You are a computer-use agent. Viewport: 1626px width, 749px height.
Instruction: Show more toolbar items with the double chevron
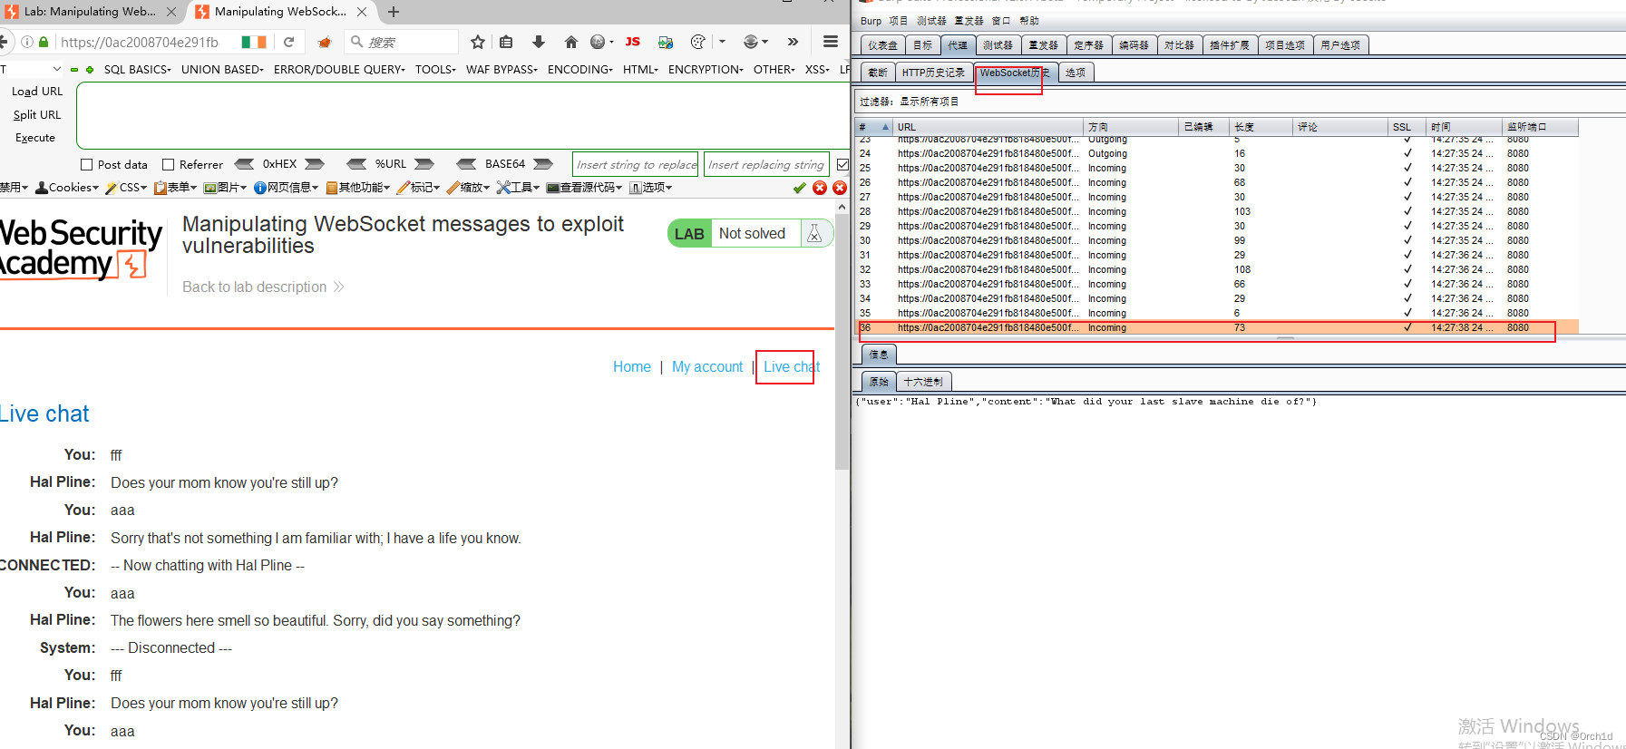(793, 42)
